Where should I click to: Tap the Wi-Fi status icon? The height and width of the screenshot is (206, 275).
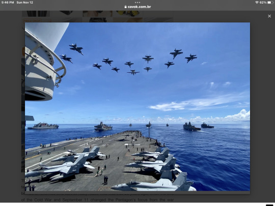tap(257, 3)
